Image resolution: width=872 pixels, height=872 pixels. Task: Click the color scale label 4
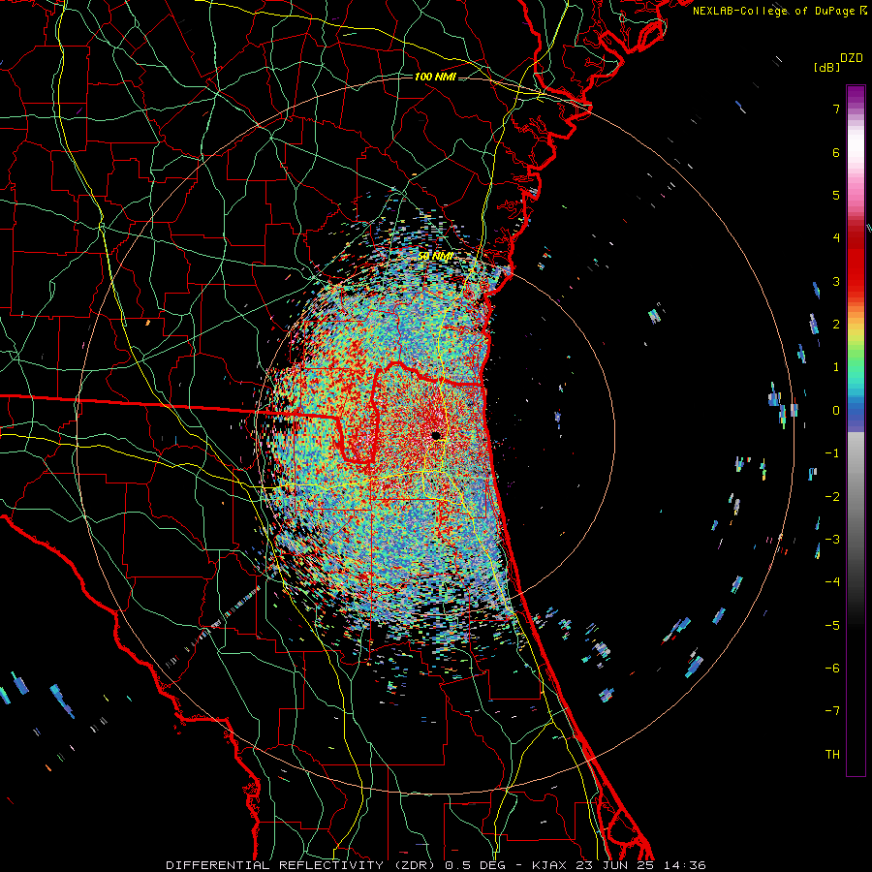click(836, 238)
